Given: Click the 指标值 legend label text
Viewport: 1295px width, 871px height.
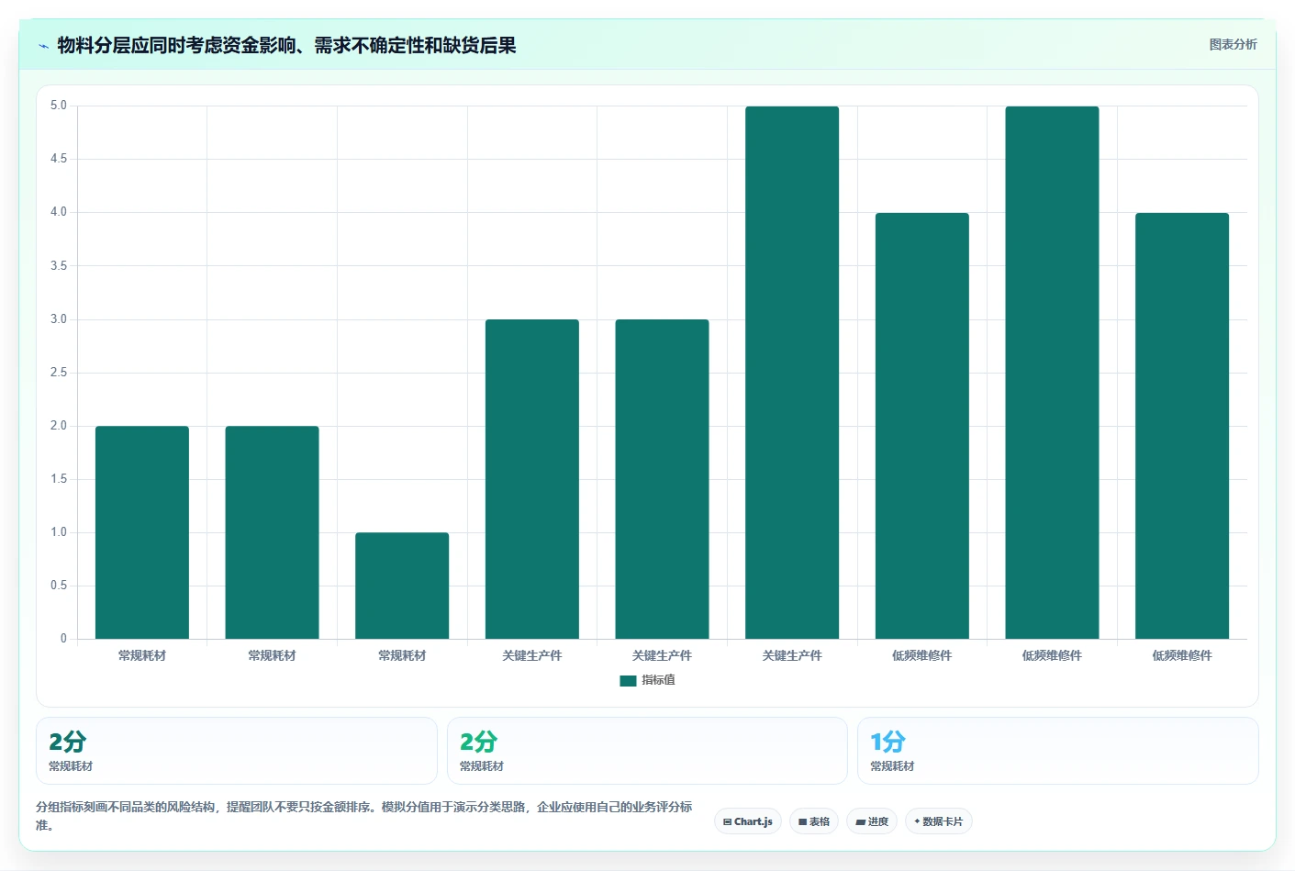Looking at the screenshot, I should point(658,680).
